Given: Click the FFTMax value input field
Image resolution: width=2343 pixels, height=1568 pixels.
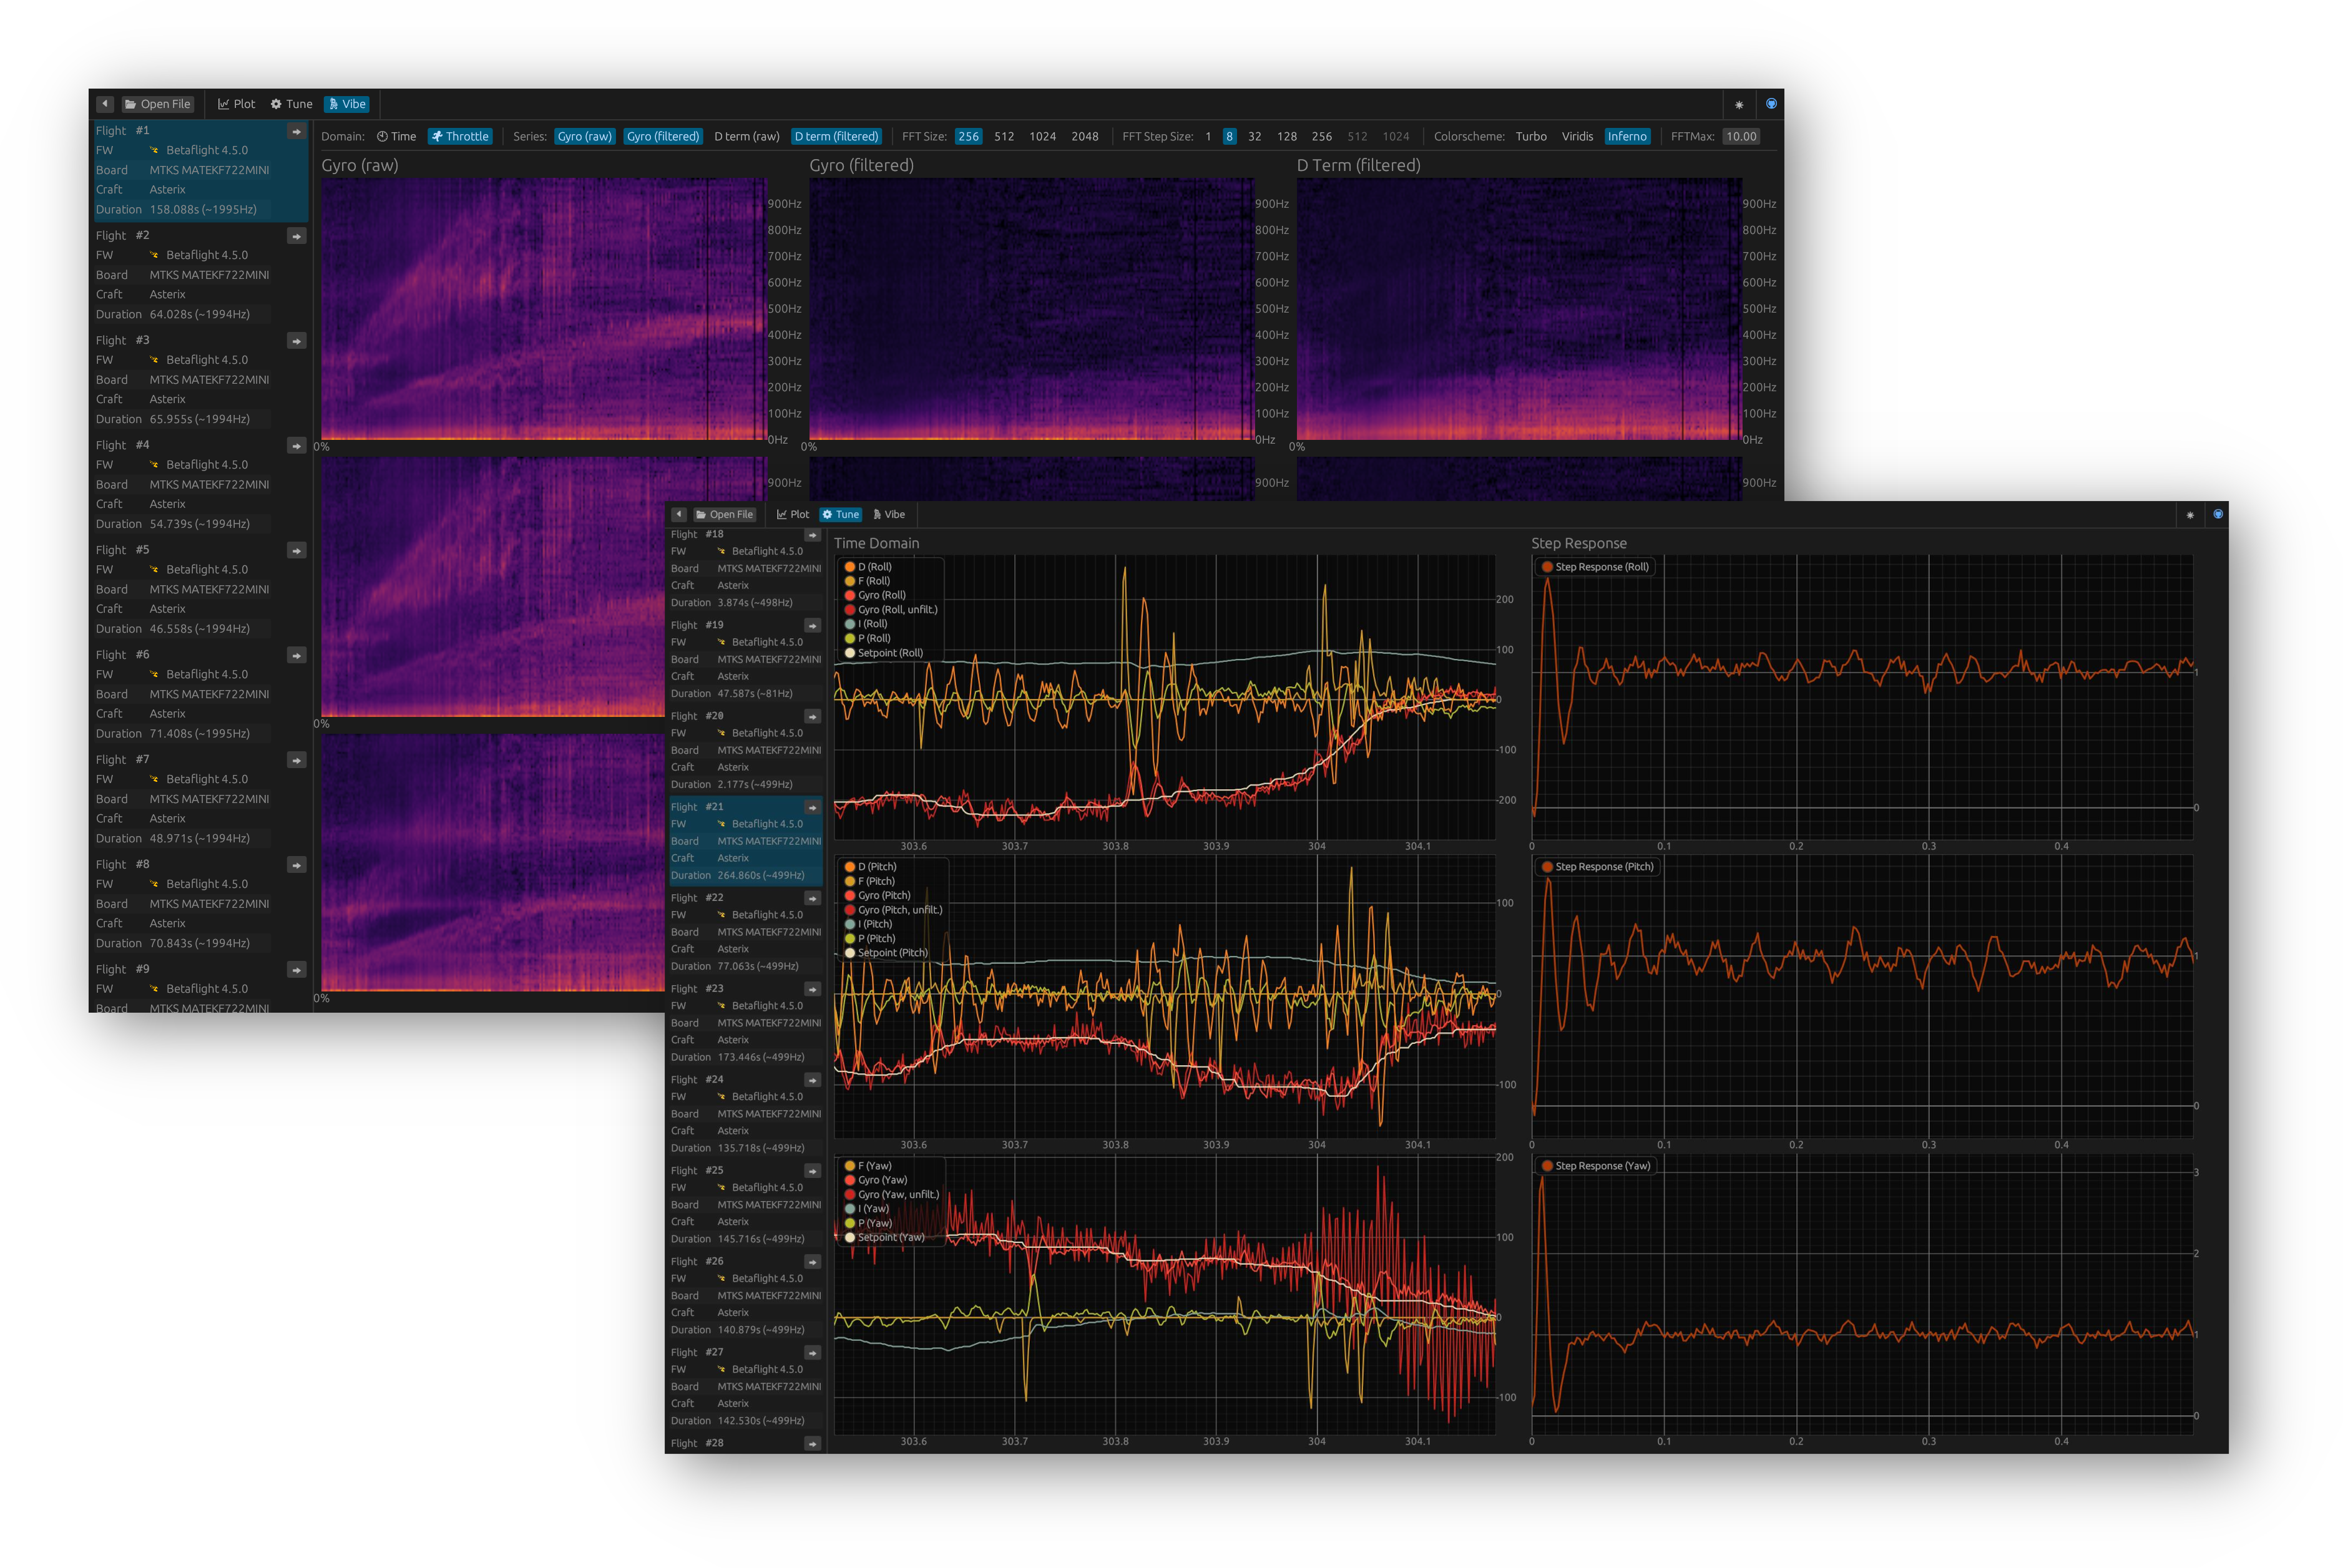Looking at the screenshot, I should click(x=1741, y=137).
